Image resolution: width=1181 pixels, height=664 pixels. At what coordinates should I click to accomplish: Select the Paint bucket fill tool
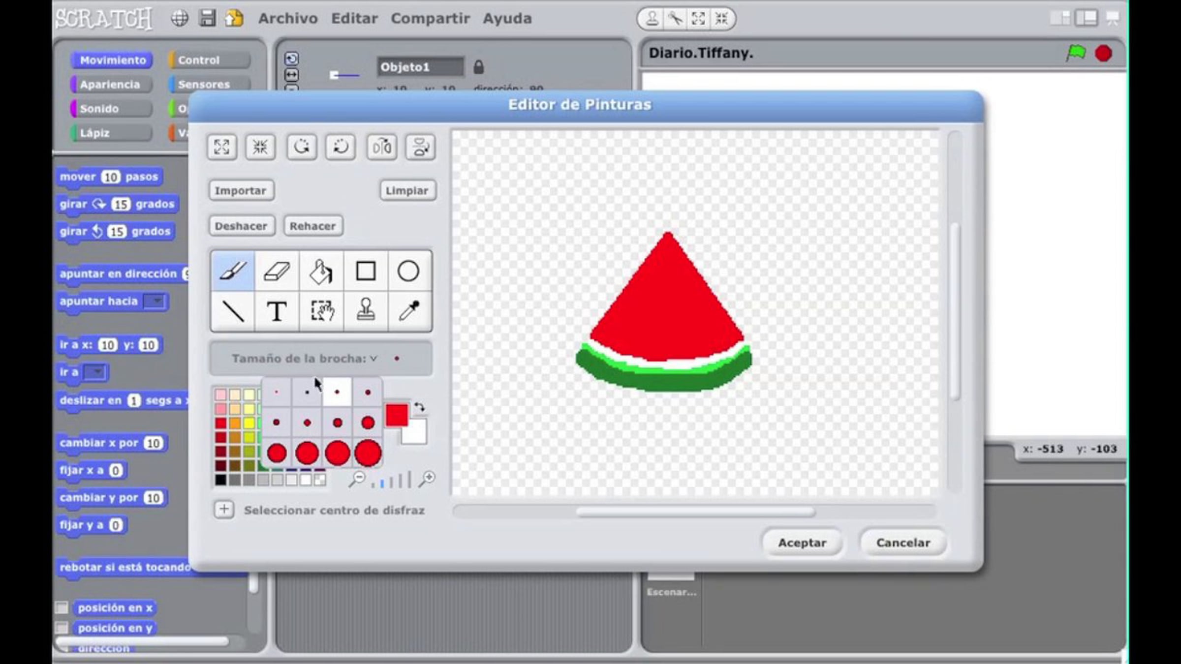pyautogui.click(x=321, y=271)
